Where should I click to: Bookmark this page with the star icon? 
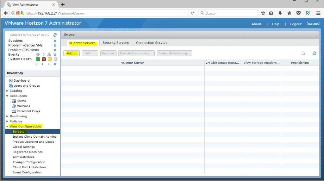pos(263,13)
